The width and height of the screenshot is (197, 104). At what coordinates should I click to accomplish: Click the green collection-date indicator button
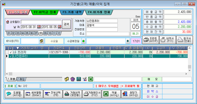84,41
